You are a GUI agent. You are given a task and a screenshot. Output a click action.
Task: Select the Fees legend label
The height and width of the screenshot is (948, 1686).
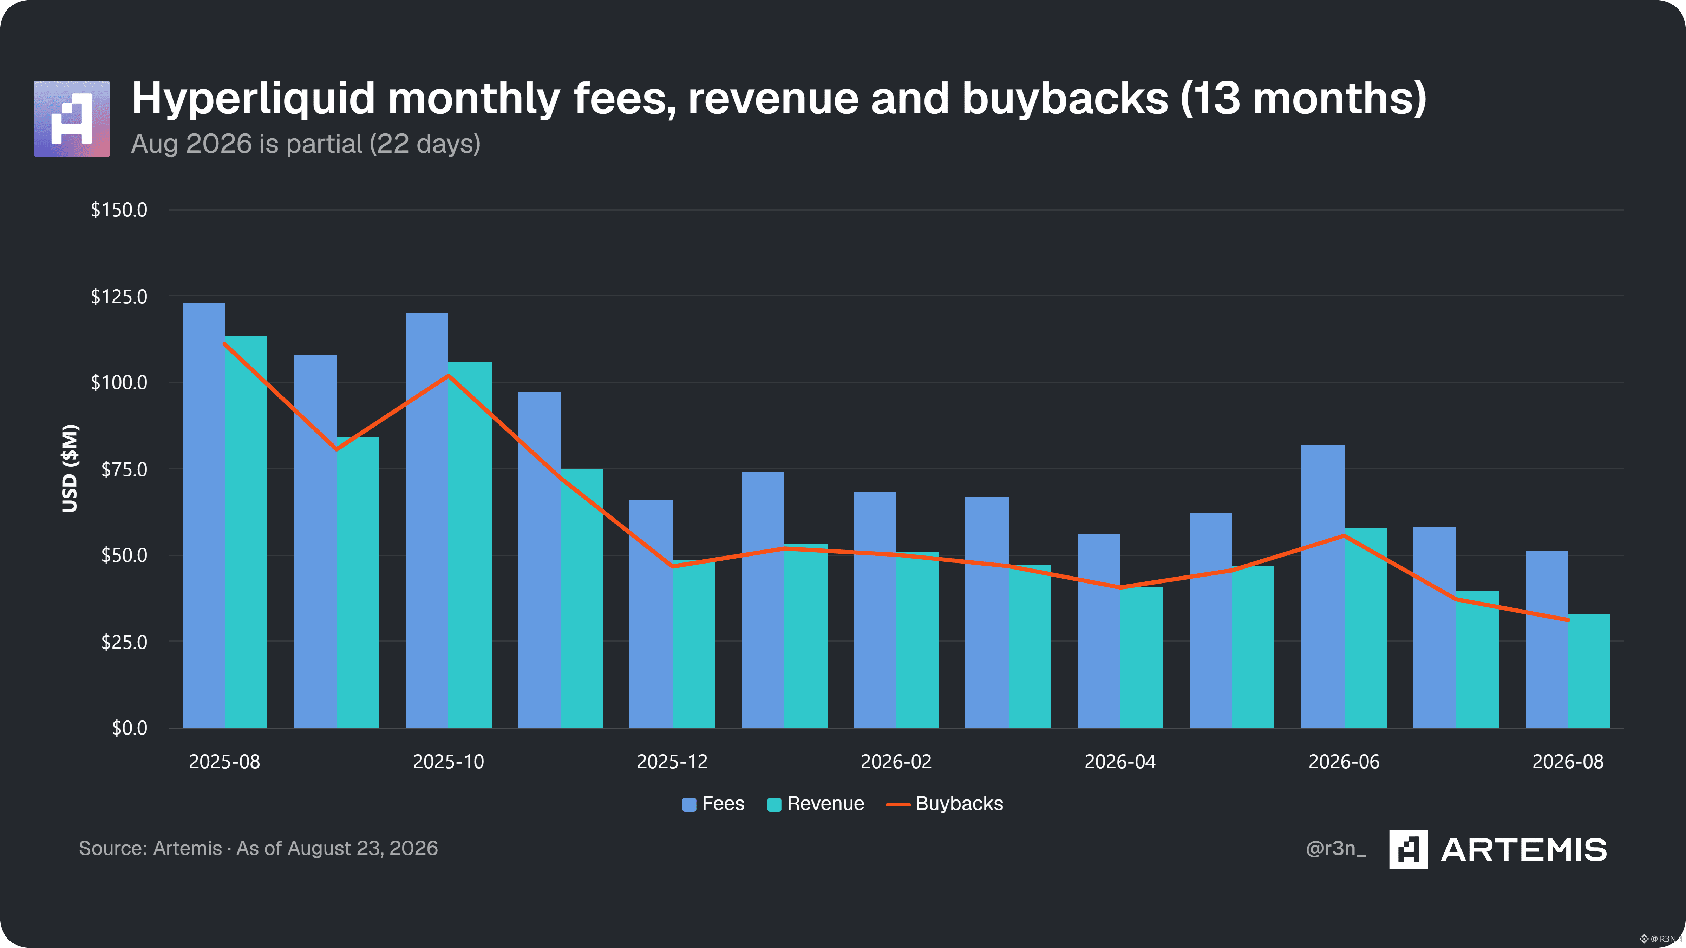click(723, 803)
